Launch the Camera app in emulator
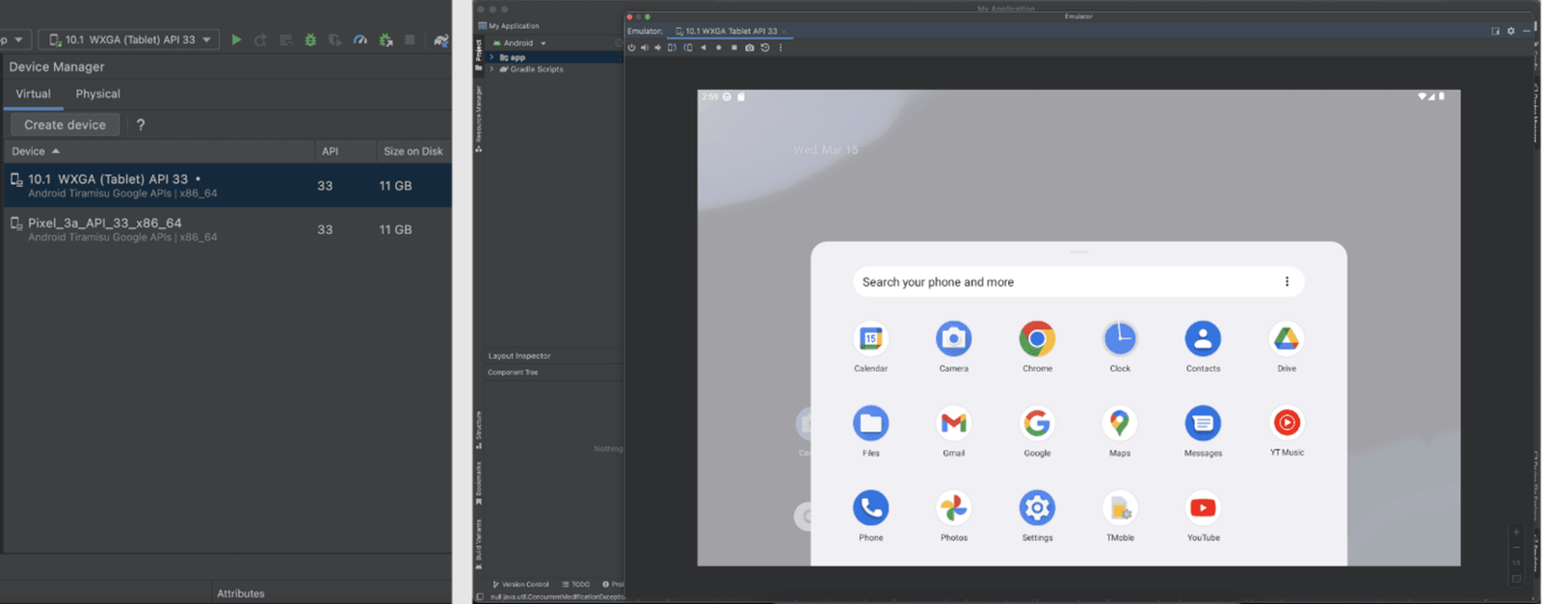Viewport: 1542px width, 604px height. tap(953, 338)
